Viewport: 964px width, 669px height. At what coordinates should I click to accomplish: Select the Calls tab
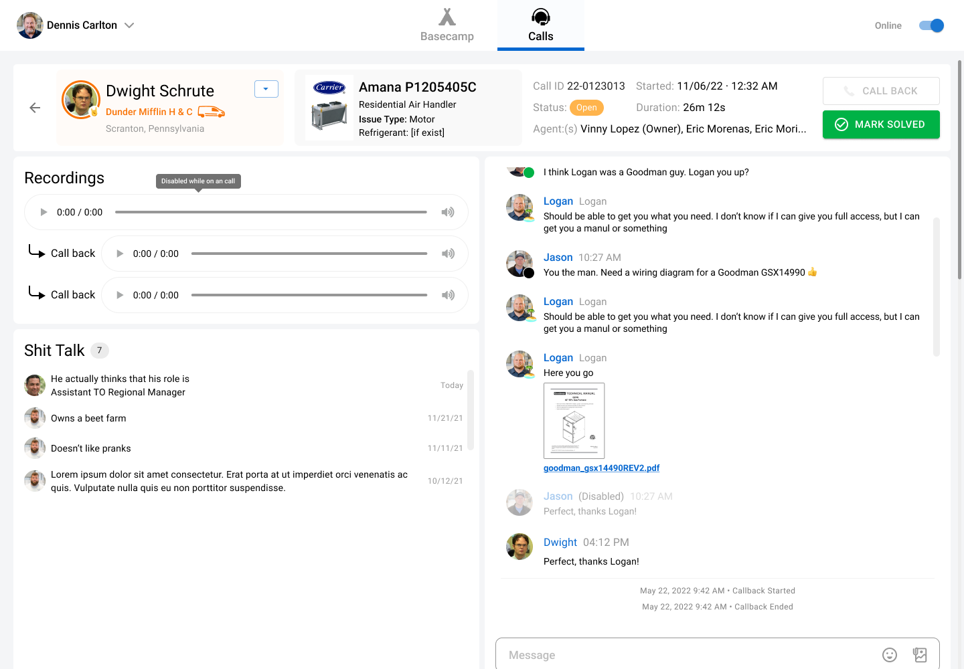point(540,25)
